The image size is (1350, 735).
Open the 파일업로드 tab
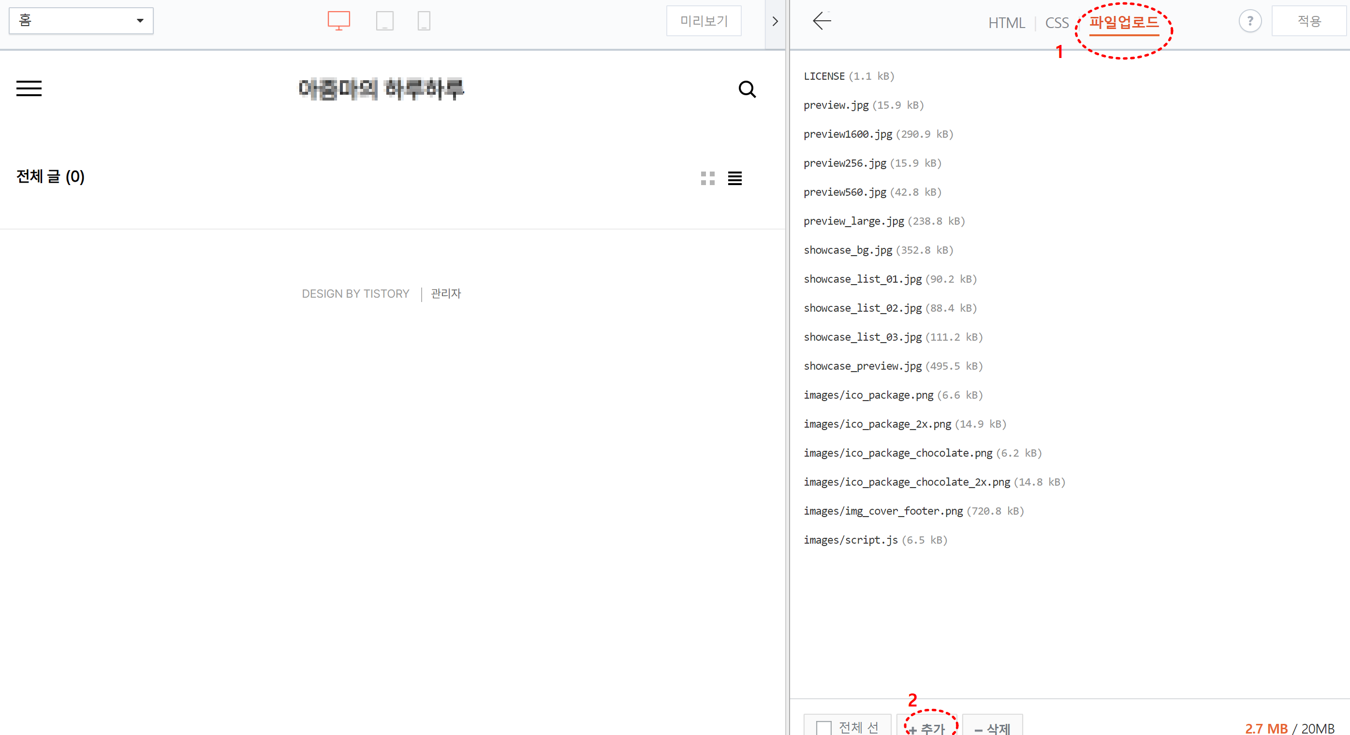coord(1124,23)
